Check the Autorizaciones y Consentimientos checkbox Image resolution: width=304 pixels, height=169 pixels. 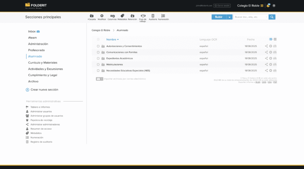point(98,46)
